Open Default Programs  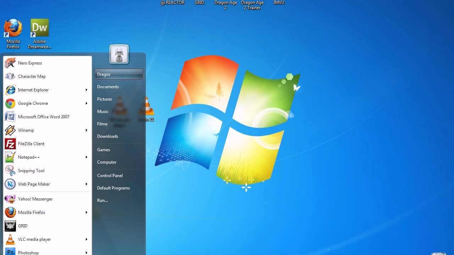(x=119, y=188)
